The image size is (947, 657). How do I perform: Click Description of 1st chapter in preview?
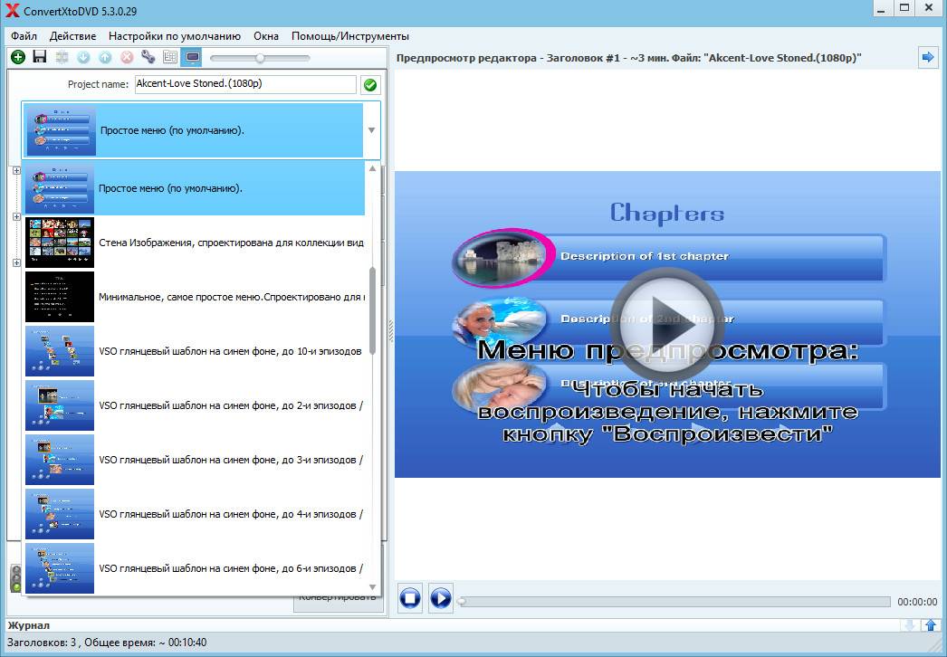tap(645, 256)
